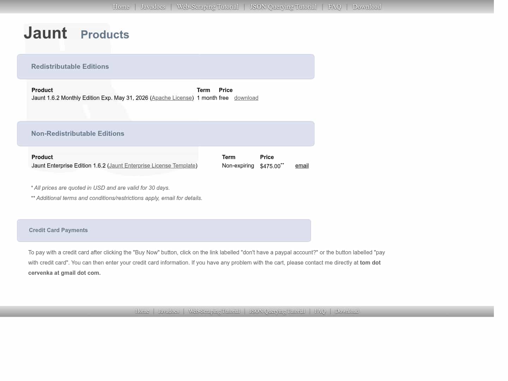
Task: Open the Web-Scraping Tutorial
Action: [207, 7]
